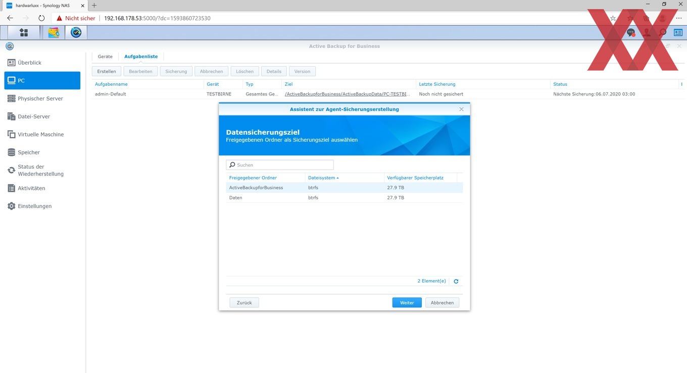
Task: Click the Version toolbar button
Action: coord(302,71)
